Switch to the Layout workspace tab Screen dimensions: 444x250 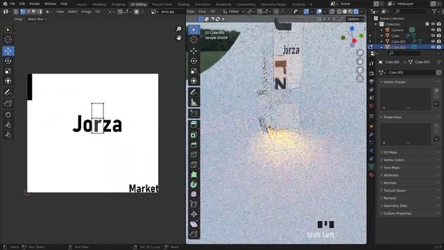coord(82,4)
